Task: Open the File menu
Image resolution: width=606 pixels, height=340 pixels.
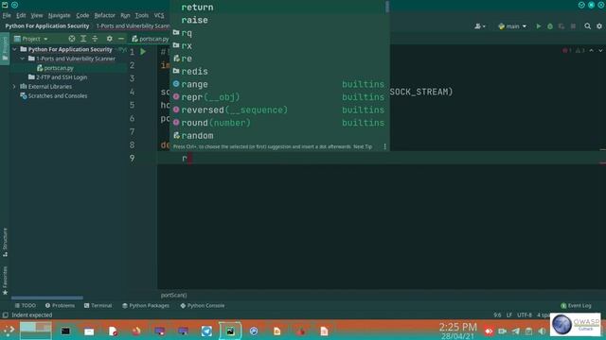Action: (x=7, y=15)
